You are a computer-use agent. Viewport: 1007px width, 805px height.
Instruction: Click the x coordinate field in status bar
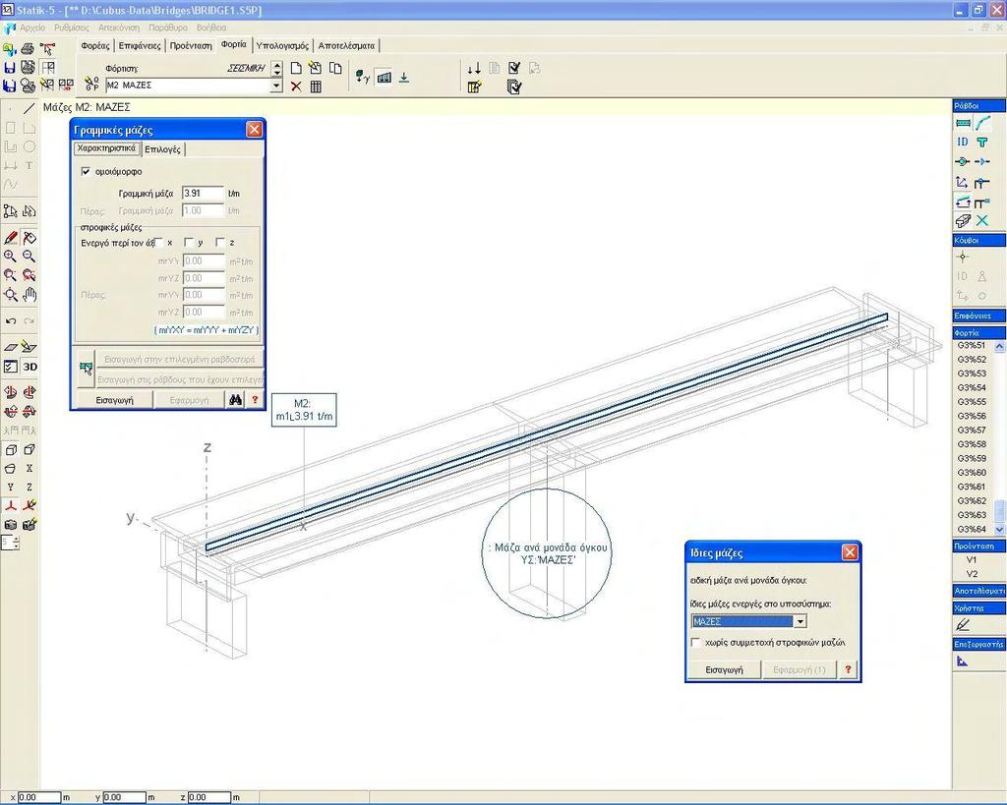[x=38, y=797]
